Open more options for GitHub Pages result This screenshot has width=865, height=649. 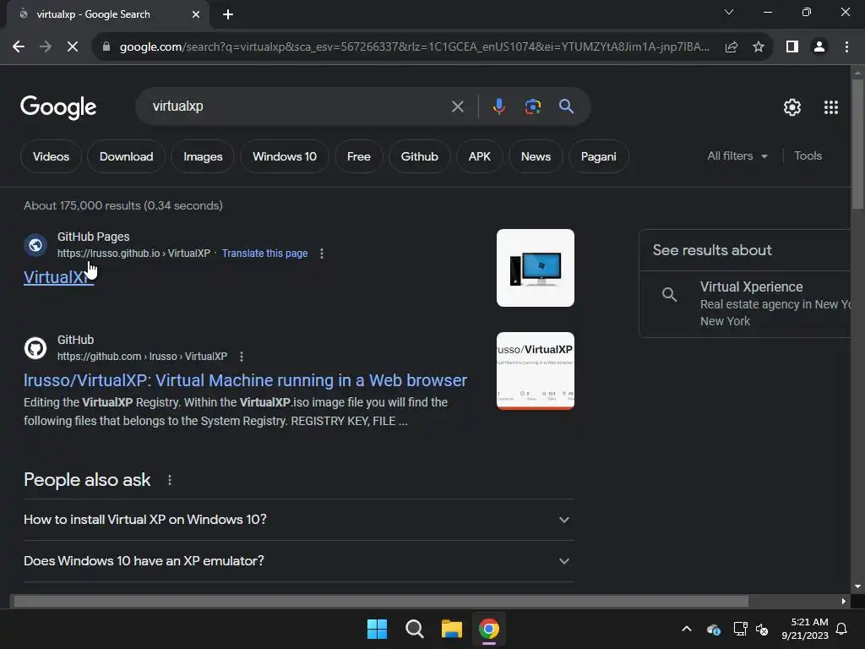point(322,254)
